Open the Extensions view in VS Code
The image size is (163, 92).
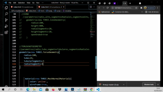point(6,32)
